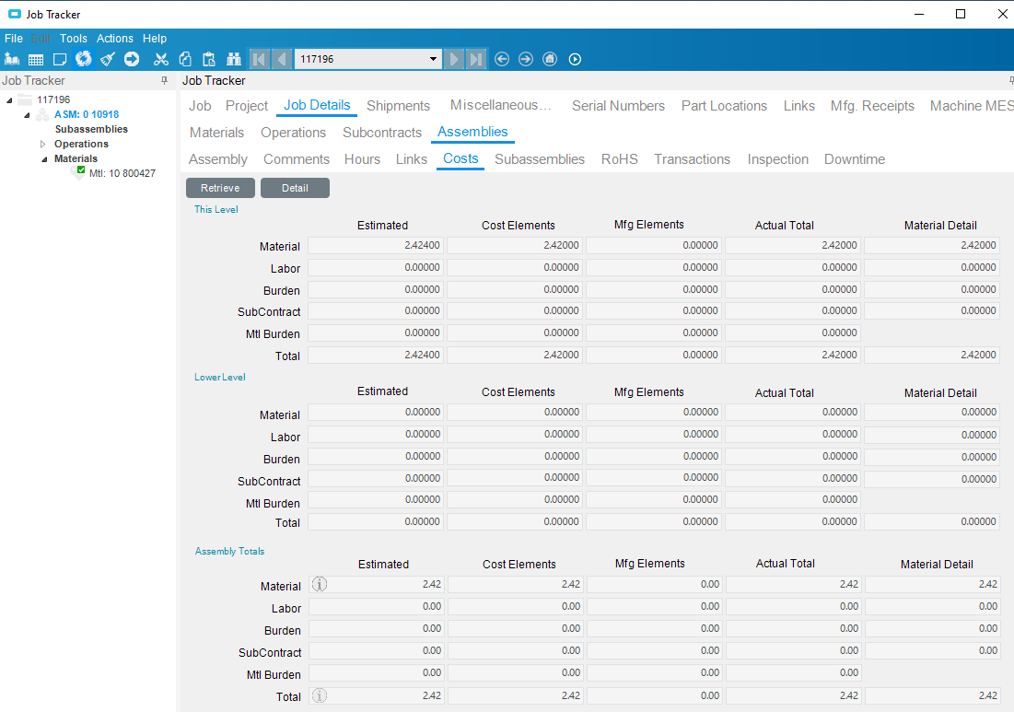Click the grid view toolbar icon
This screenshot has width=1014, height=712.
point(36,59)
